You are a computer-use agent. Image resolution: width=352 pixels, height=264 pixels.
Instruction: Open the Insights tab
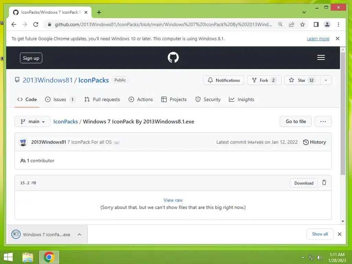(x=242, y=99)
